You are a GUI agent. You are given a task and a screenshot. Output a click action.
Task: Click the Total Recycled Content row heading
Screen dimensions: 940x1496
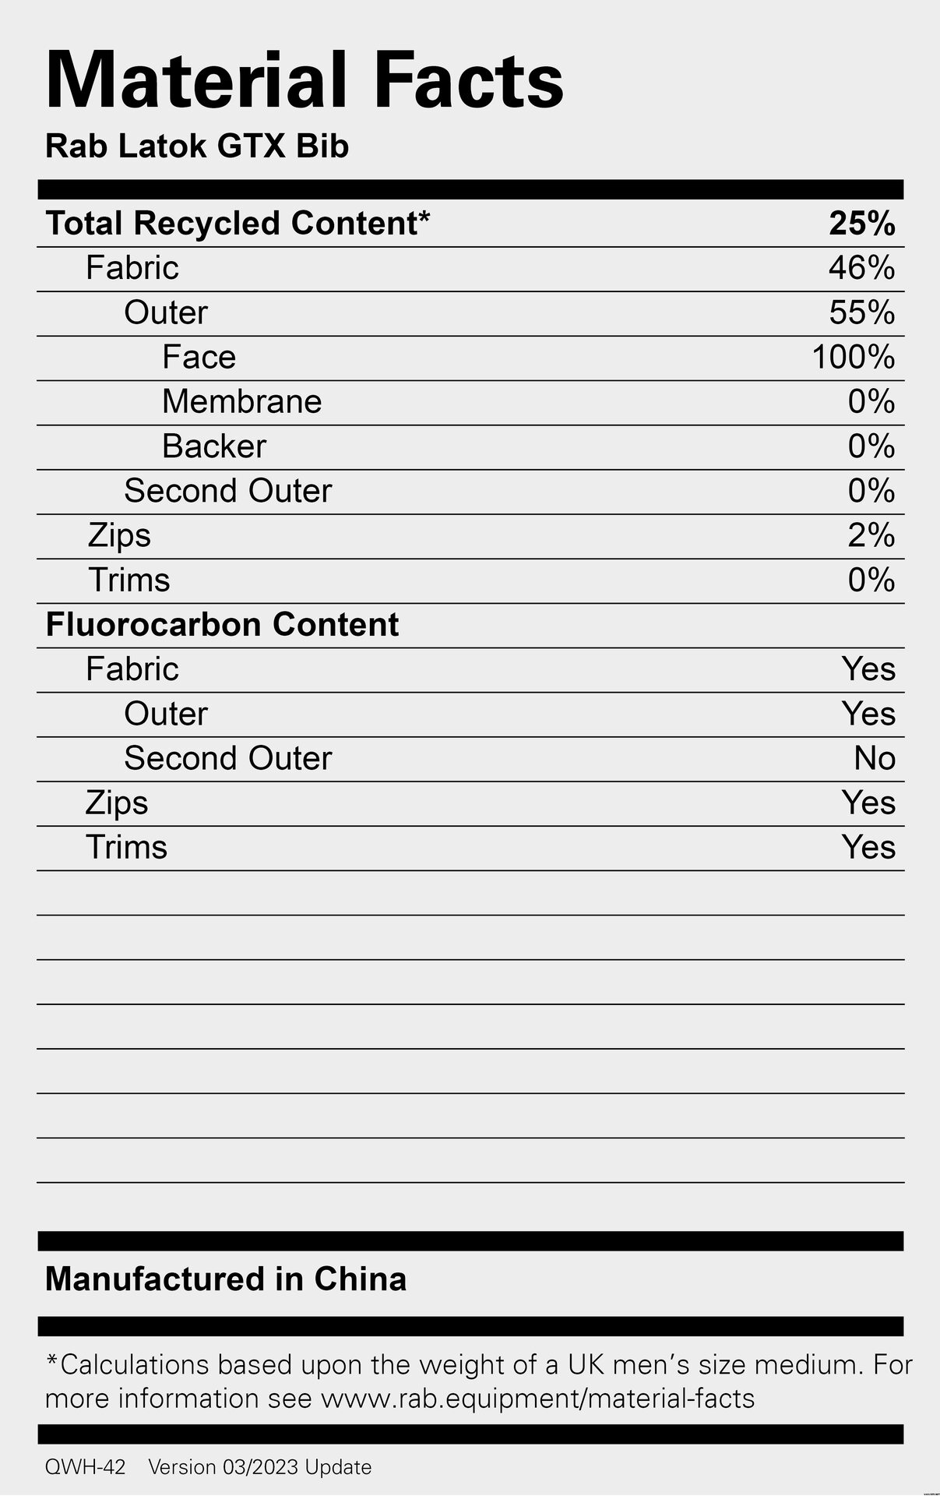pyautogui.click(x=238, y=223)
